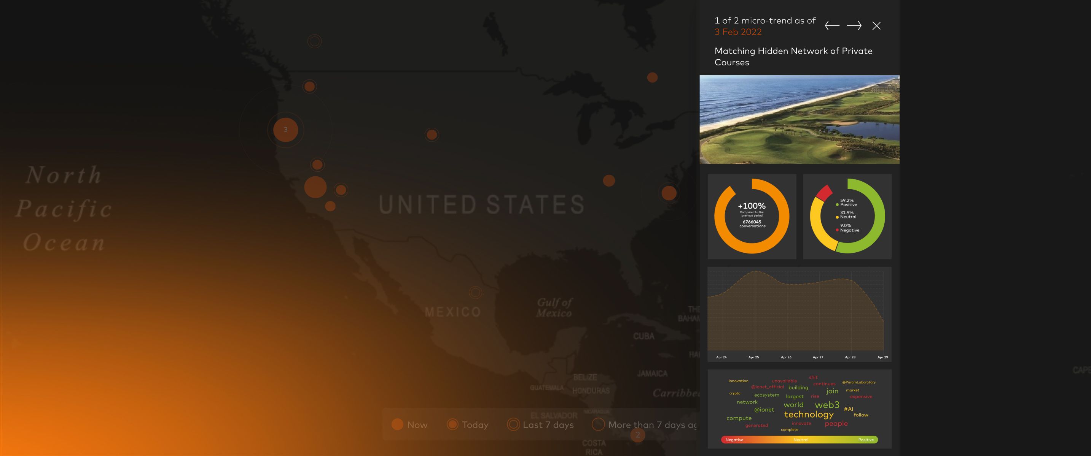Toggle the More than 7 days ago filter
1091x456 pixels.
tap(644, 425)
